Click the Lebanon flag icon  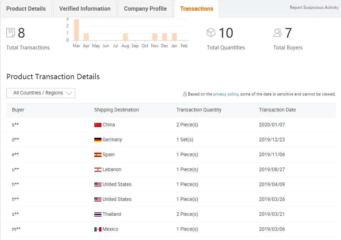[98, 169]
